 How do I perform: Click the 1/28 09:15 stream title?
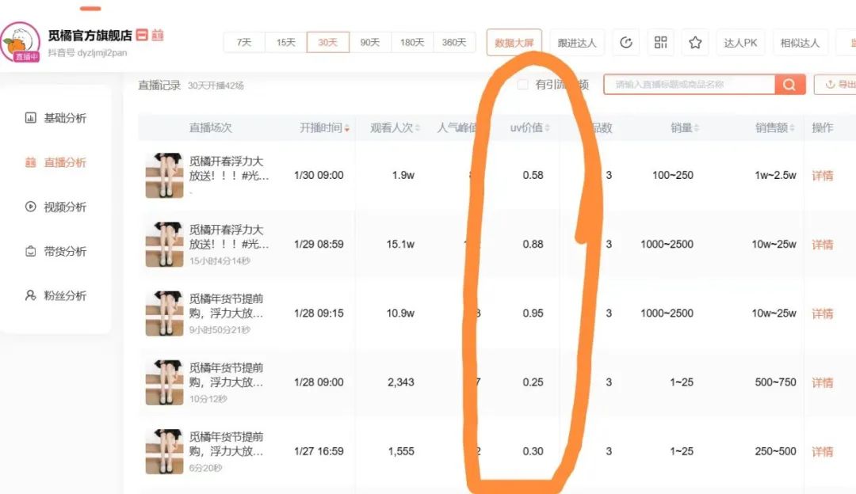click(227, 306)
